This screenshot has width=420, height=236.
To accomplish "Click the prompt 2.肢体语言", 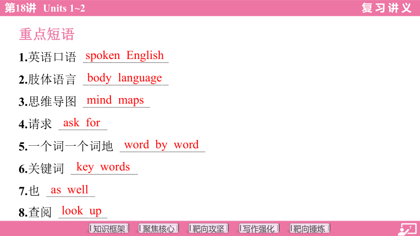I will pos(47,79).
